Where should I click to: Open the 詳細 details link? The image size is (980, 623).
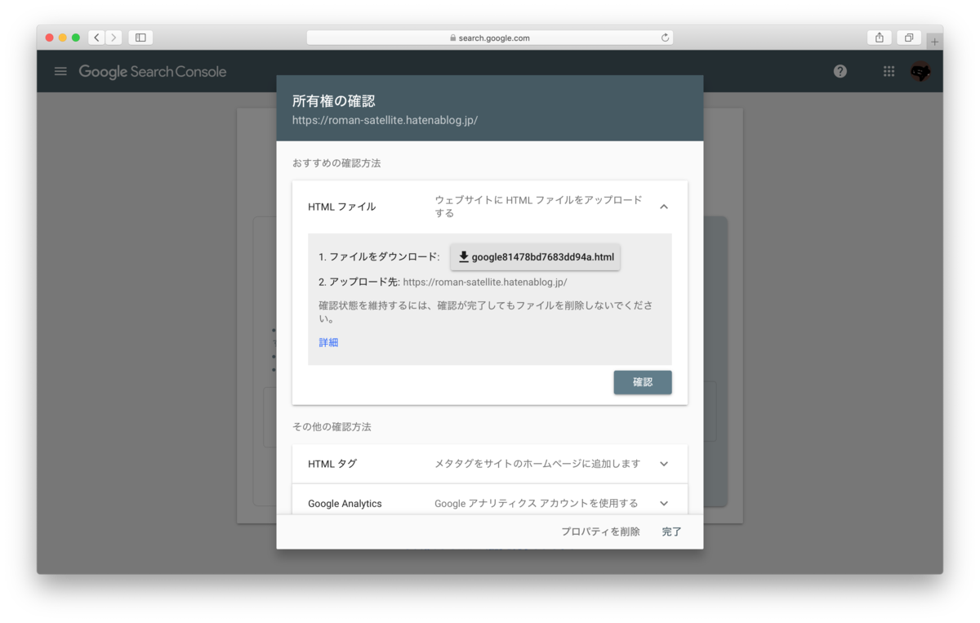[328, 342]
